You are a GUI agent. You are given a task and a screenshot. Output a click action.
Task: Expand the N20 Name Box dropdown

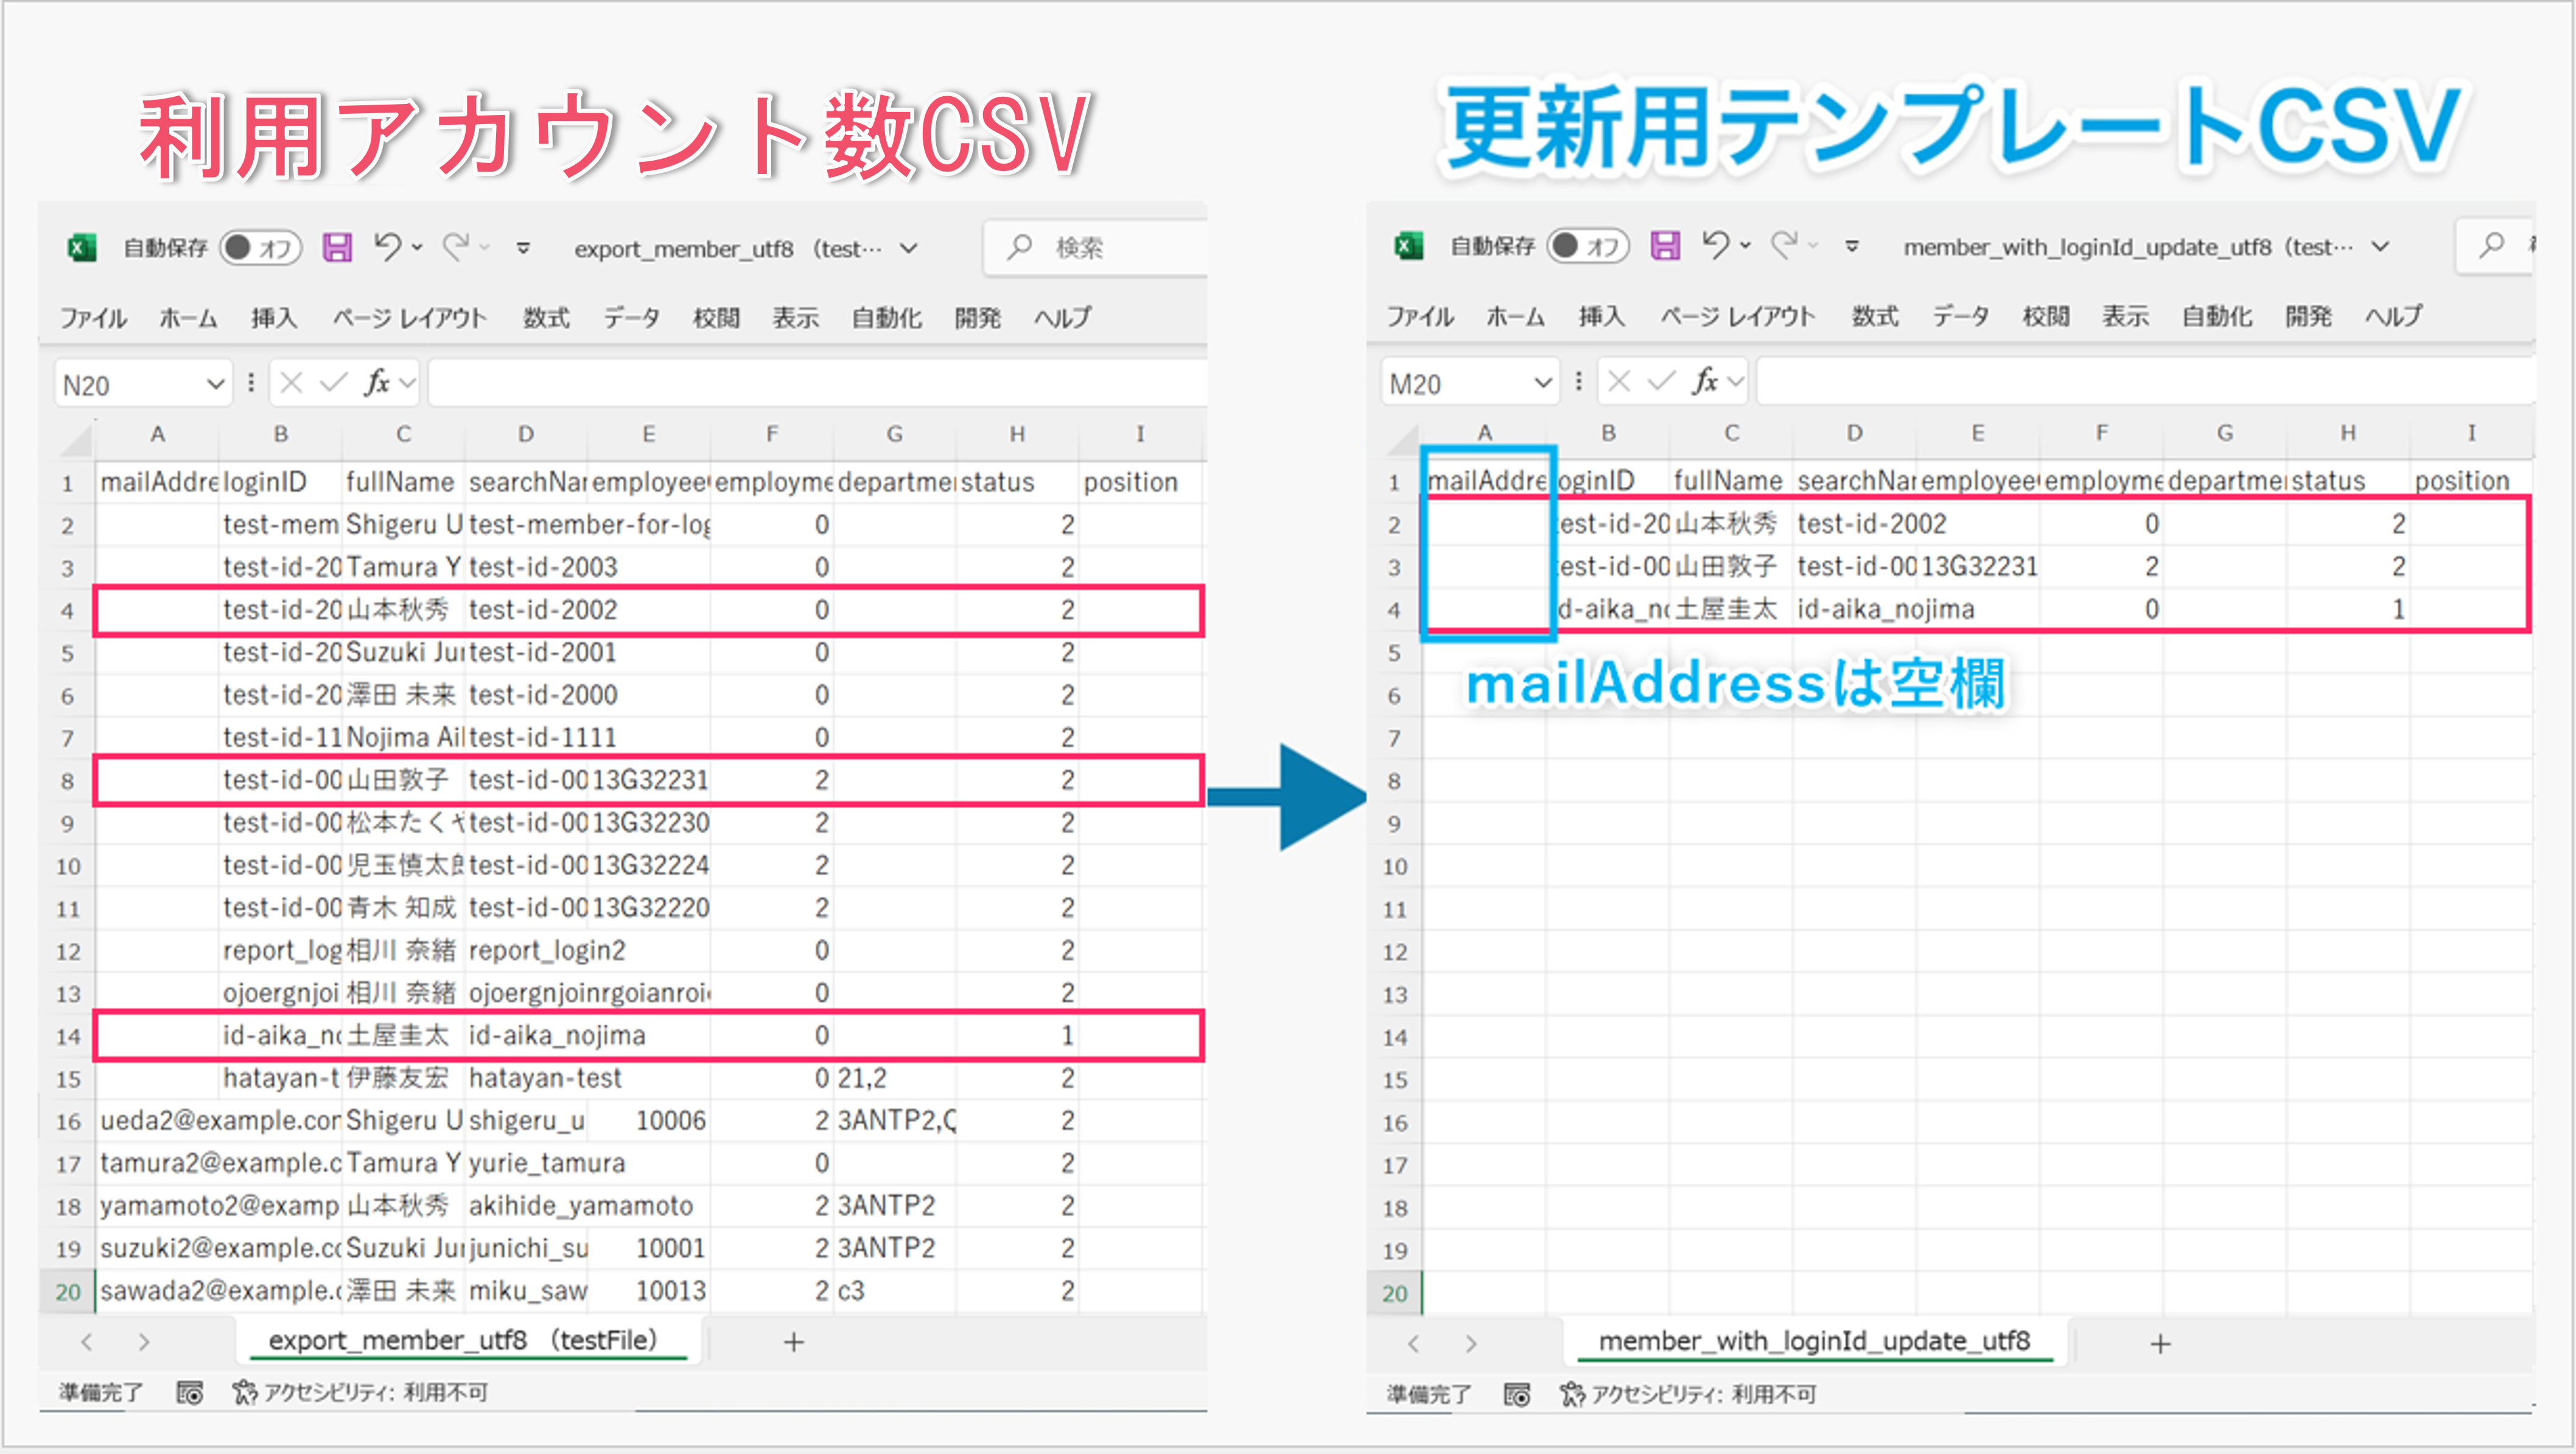pos(215,384)
